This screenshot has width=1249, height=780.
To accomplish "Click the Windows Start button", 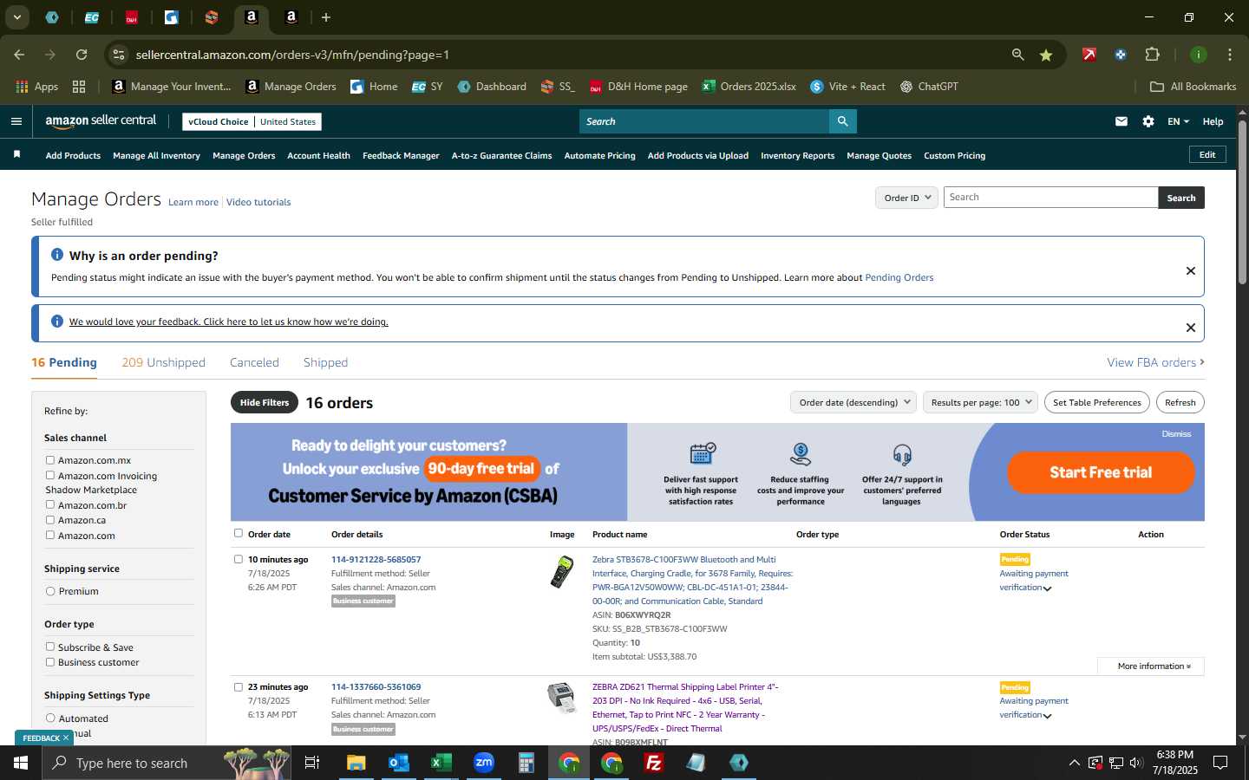I will [x=21, y=763].
